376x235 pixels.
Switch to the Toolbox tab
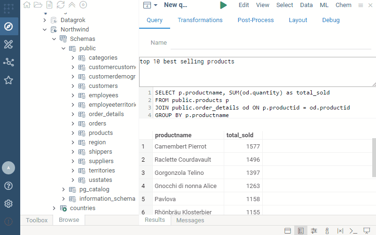(37, 220)
